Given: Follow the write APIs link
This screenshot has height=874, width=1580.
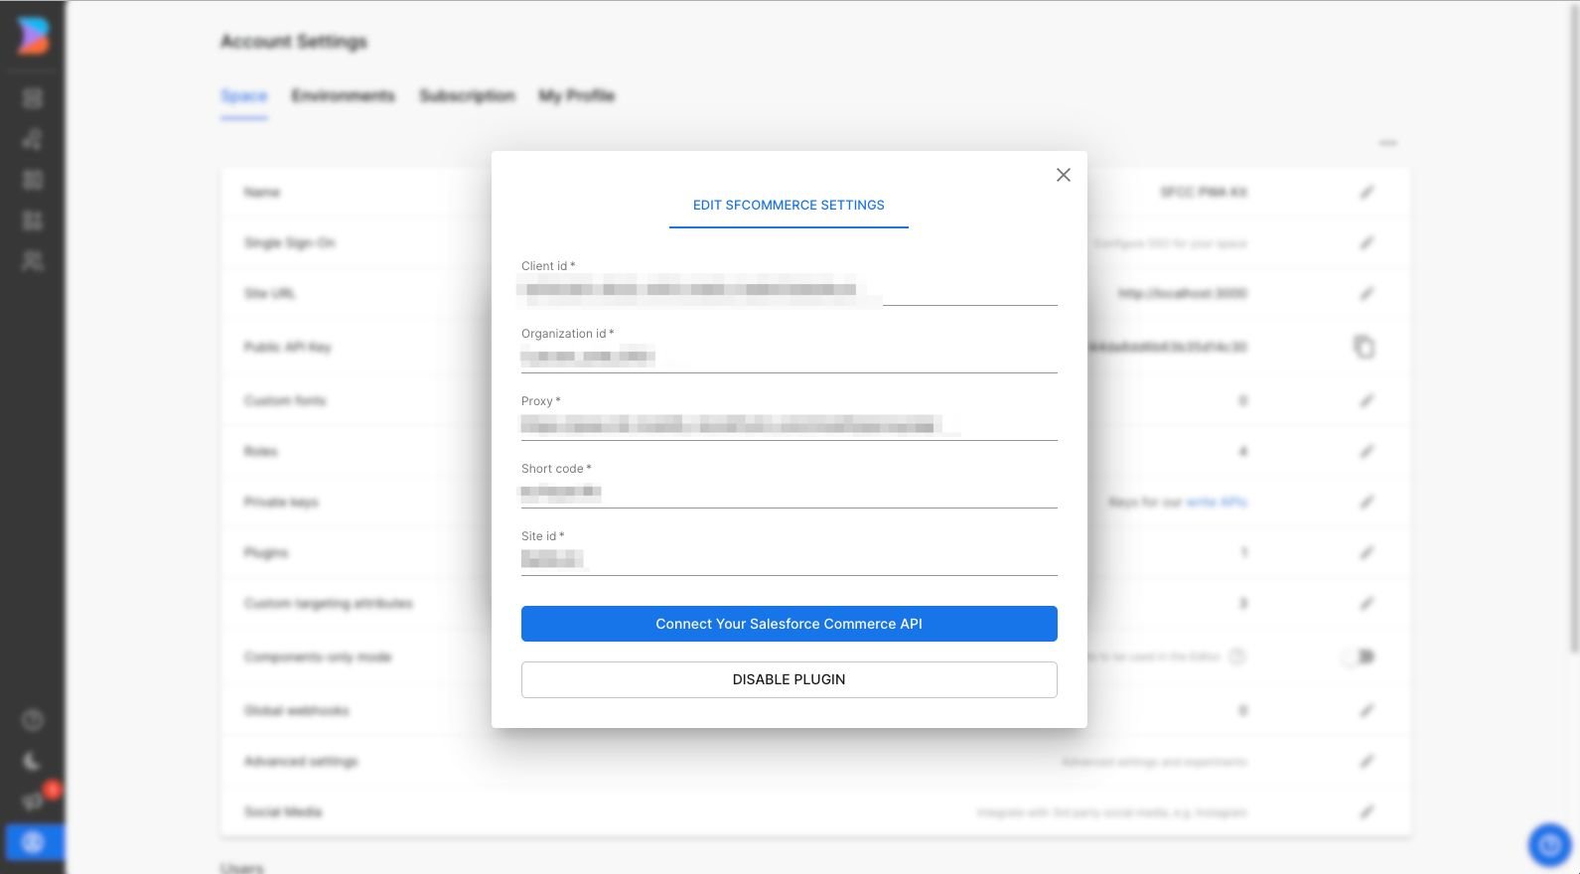Looking at the screenshot, I should [1217, 503].
